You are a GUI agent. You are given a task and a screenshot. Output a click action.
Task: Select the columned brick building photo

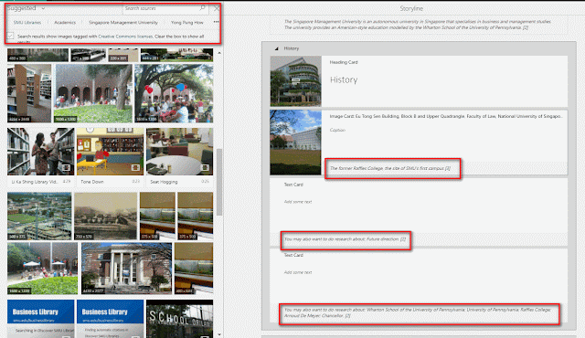[x=126, y=269]
